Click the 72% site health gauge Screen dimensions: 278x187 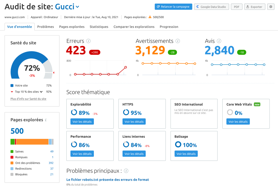32,65
